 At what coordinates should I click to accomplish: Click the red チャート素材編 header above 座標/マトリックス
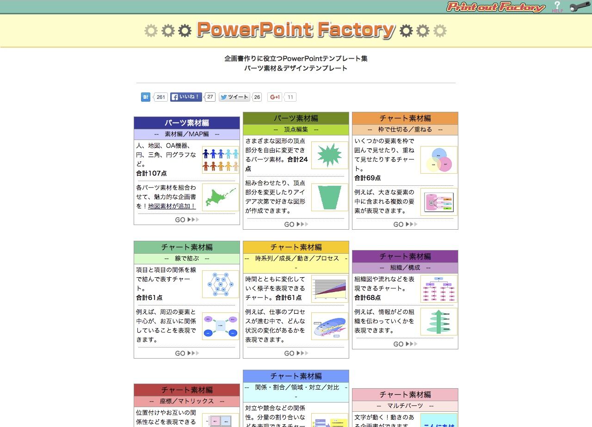tap(187, 390)
